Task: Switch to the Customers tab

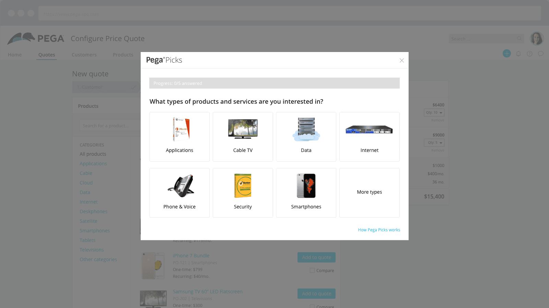Action: 84,55
